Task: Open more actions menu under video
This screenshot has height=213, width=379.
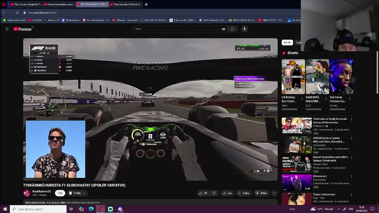Action: coord(274,193)
